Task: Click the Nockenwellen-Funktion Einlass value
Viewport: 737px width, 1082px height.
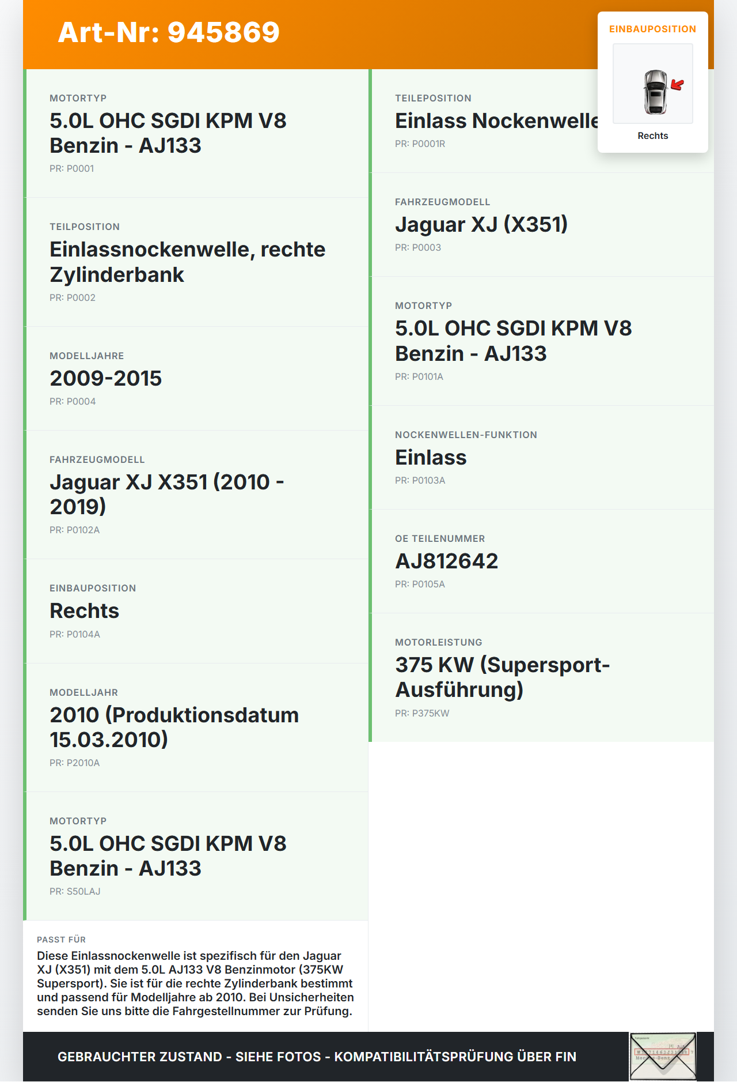Action: click(x=431, y=457)
